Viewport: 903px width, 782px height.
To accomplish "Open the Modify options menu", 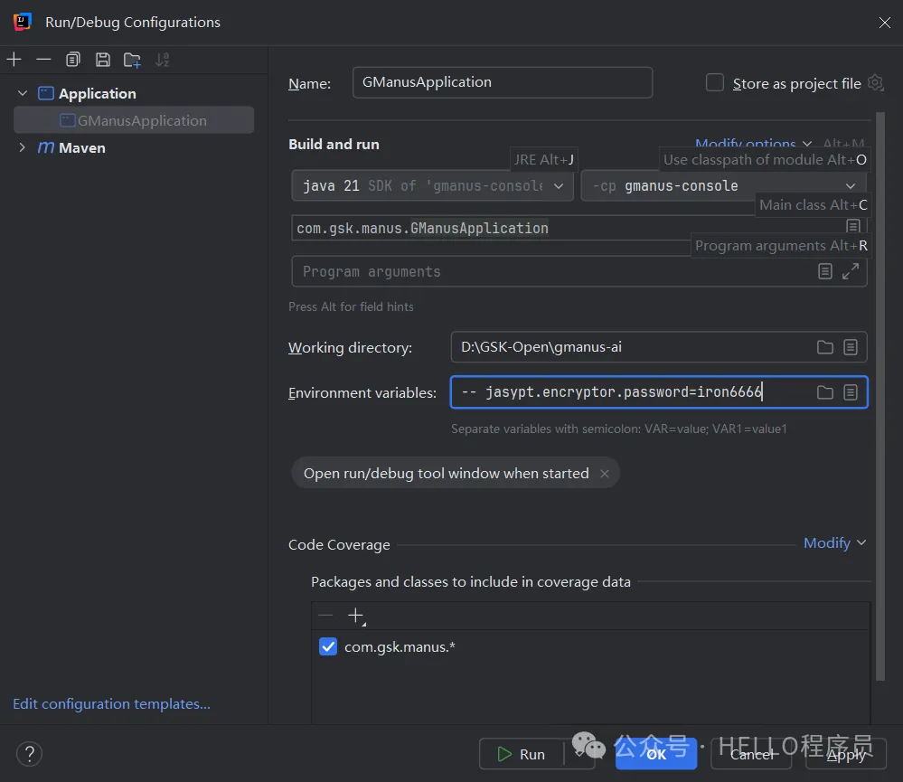I will click(753, 144).
